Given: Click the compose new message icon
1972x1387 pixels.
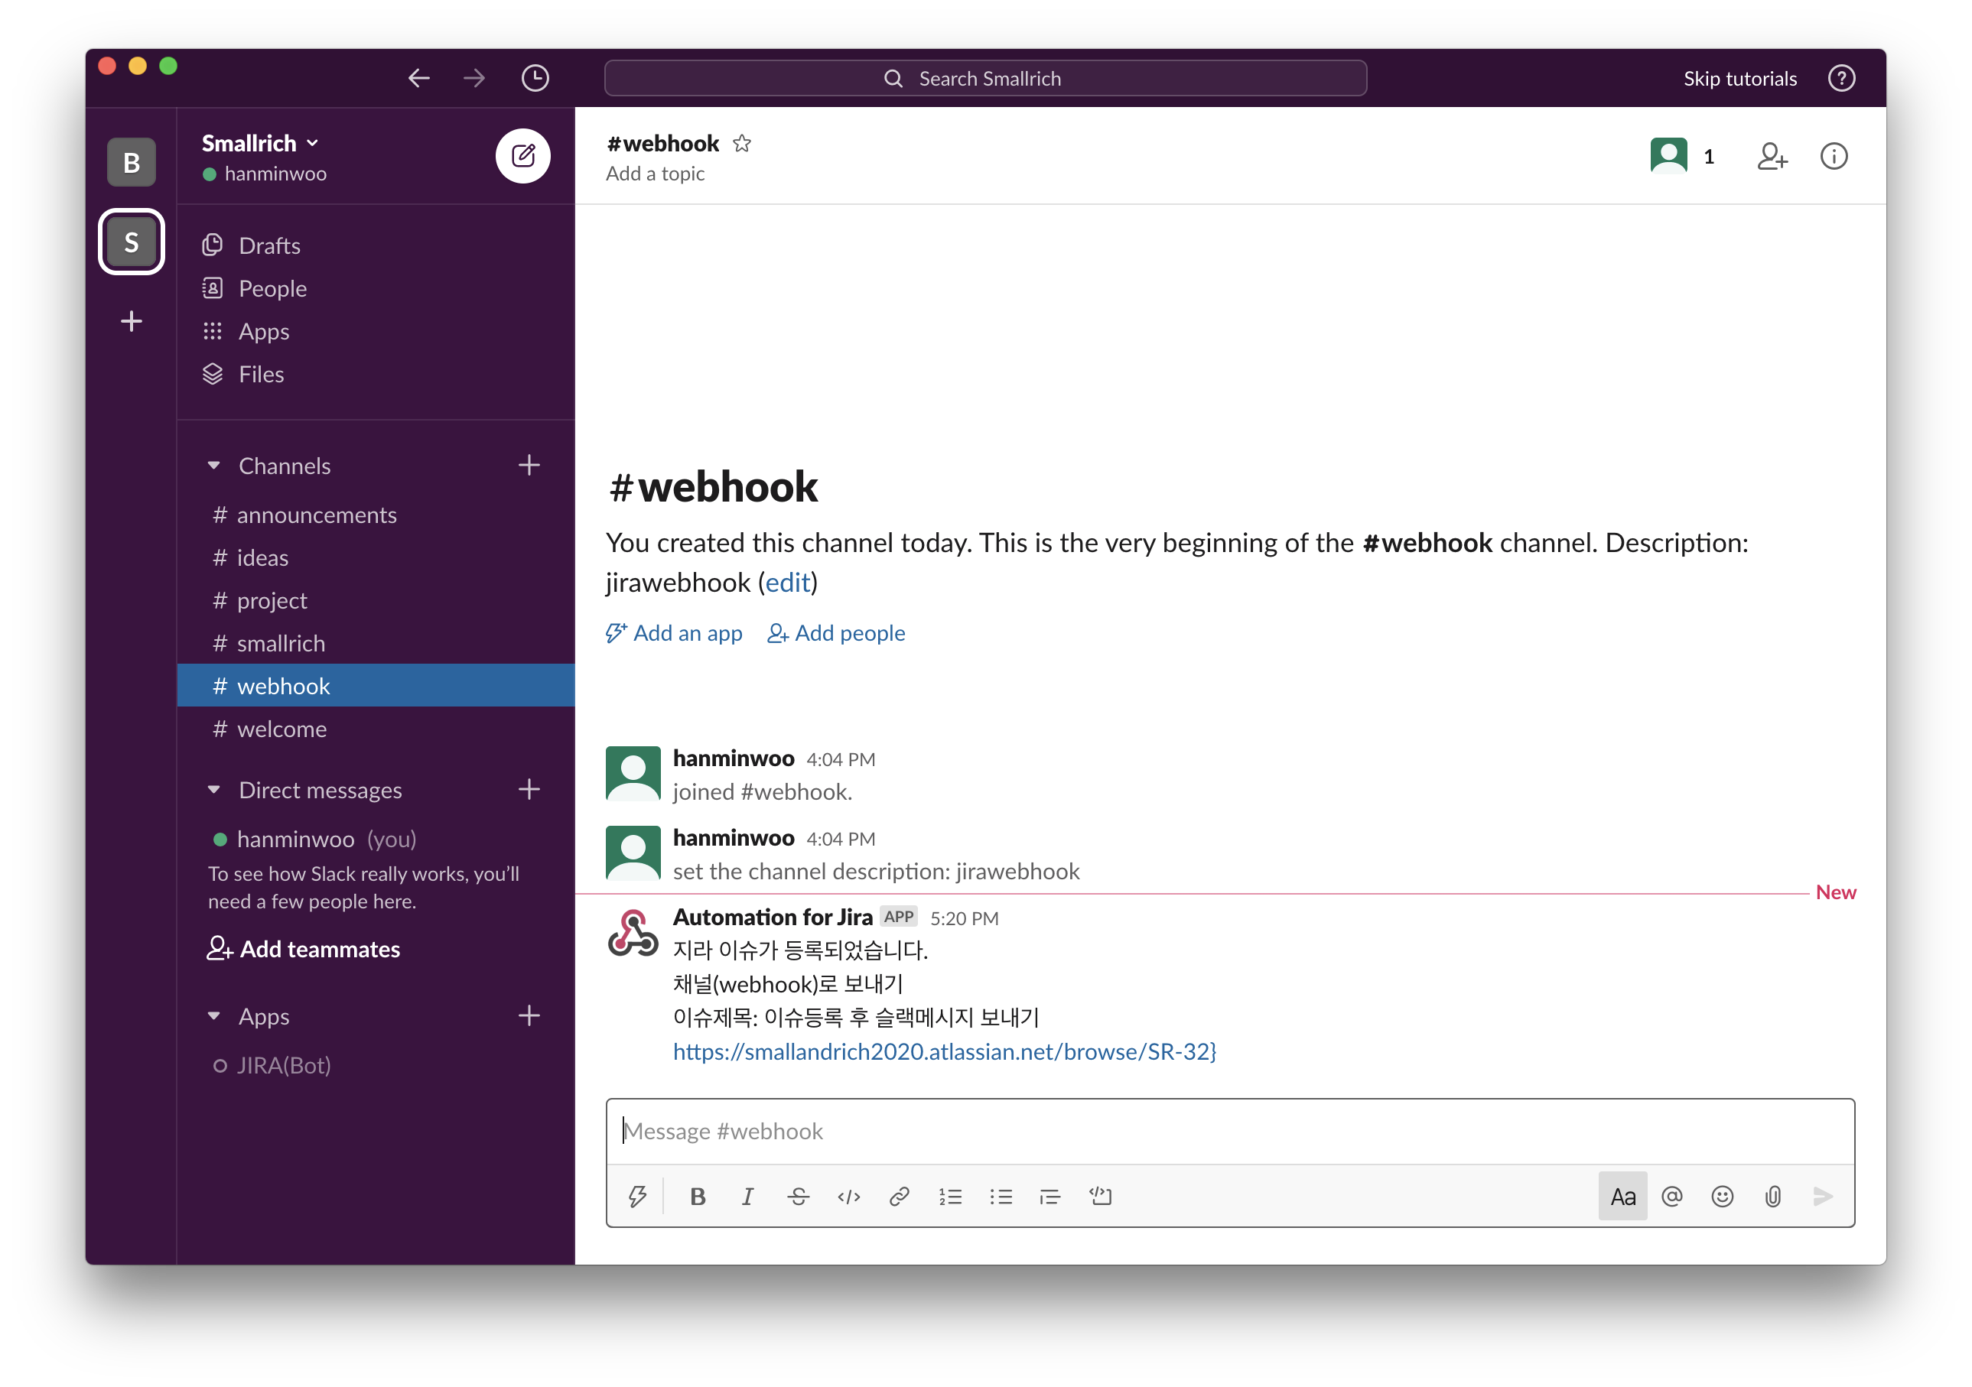Looking at the screenshot, I should tap(522, 156).
